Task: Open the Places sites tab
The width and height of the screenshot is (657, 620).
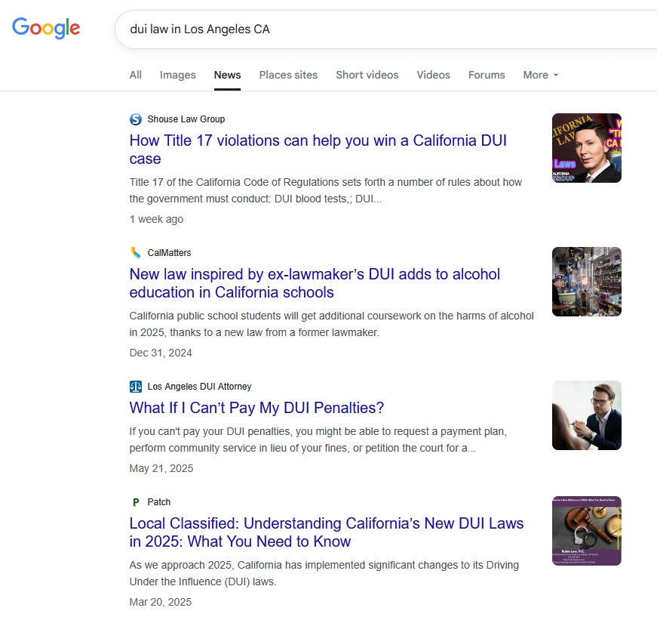Action: pos(288,75)
